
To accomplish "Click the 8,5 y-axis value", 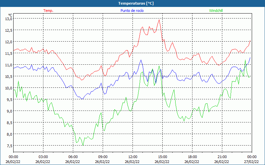I will (10, 123).
